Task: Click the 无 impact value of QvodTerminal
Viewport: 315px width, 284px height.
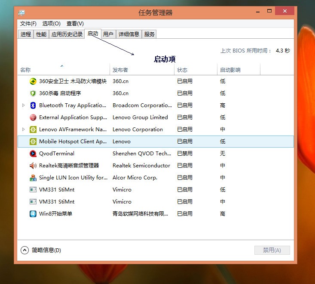Action: 222,154
